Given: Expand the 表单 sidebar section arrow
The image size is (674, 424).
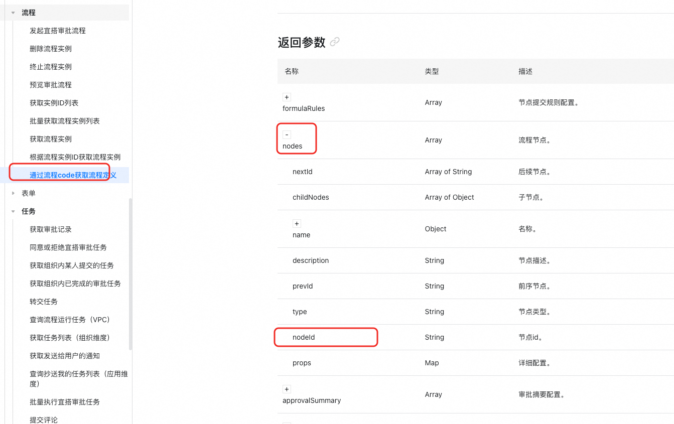Looking at the screenshot, I should [x=13, y=193].
